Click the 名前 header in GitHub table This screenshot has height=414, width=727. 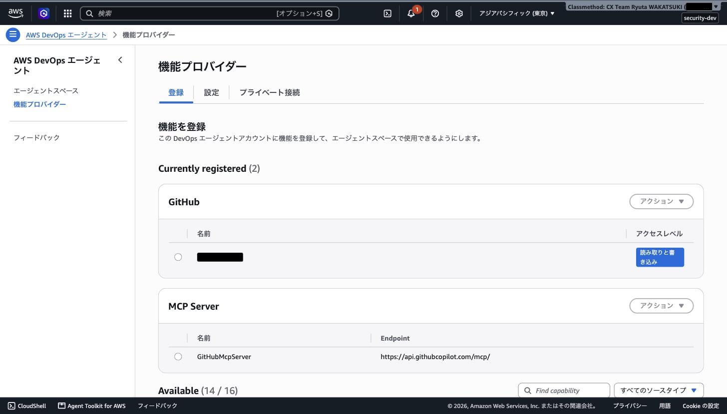(x=204, y=234)
